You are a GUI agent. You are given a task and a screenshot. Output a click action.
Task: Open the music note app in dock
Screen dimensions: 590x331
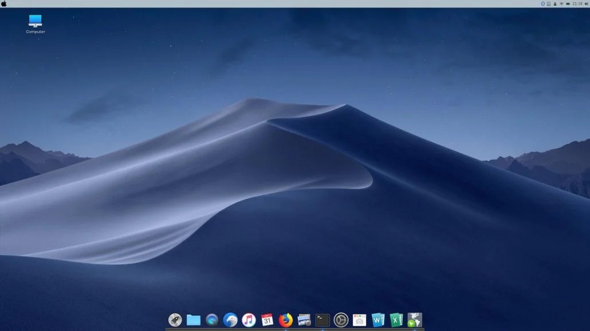[249, 320]
